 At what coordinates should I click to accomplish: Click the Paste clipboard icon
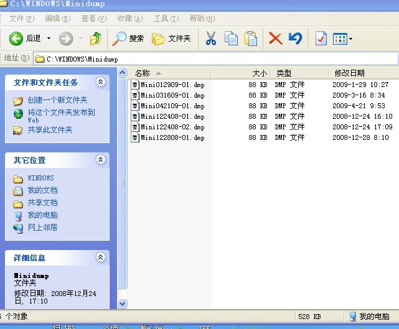251,39
